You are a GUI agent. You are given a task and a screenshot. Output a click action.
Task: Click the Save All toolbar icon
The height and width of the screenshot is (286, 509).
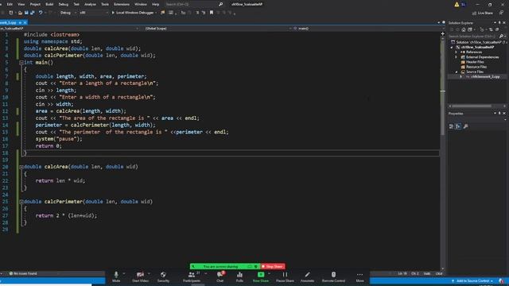coord(32,13)
